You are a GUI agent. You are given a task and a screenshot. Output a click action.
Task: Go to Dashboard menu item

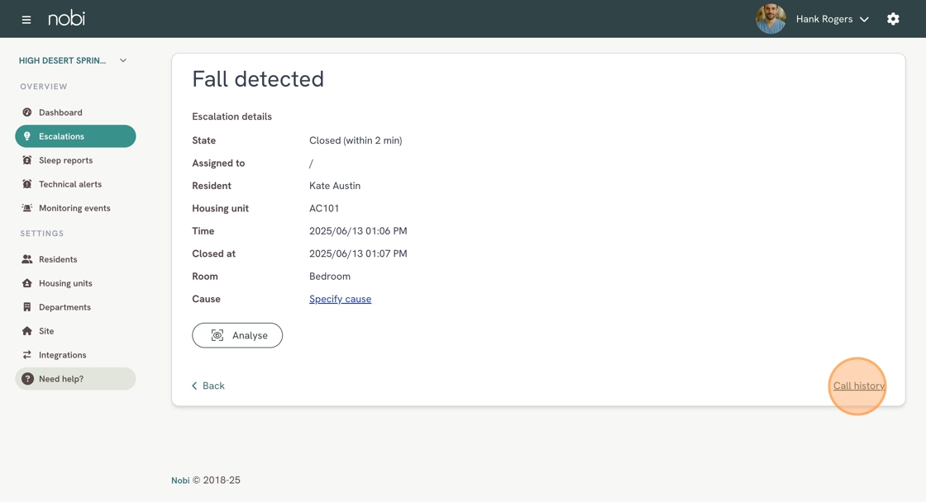(x=75, y=112)
